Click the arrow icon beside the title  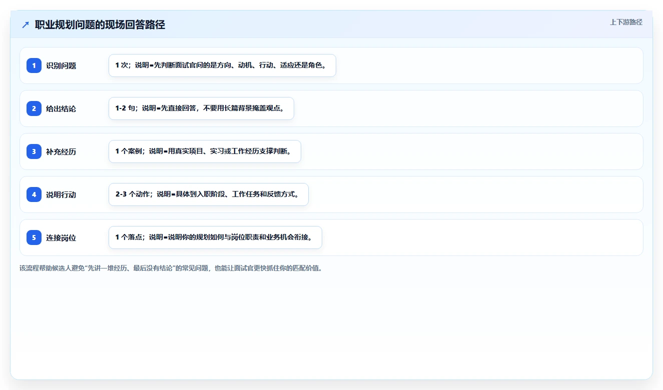point(26,25)
